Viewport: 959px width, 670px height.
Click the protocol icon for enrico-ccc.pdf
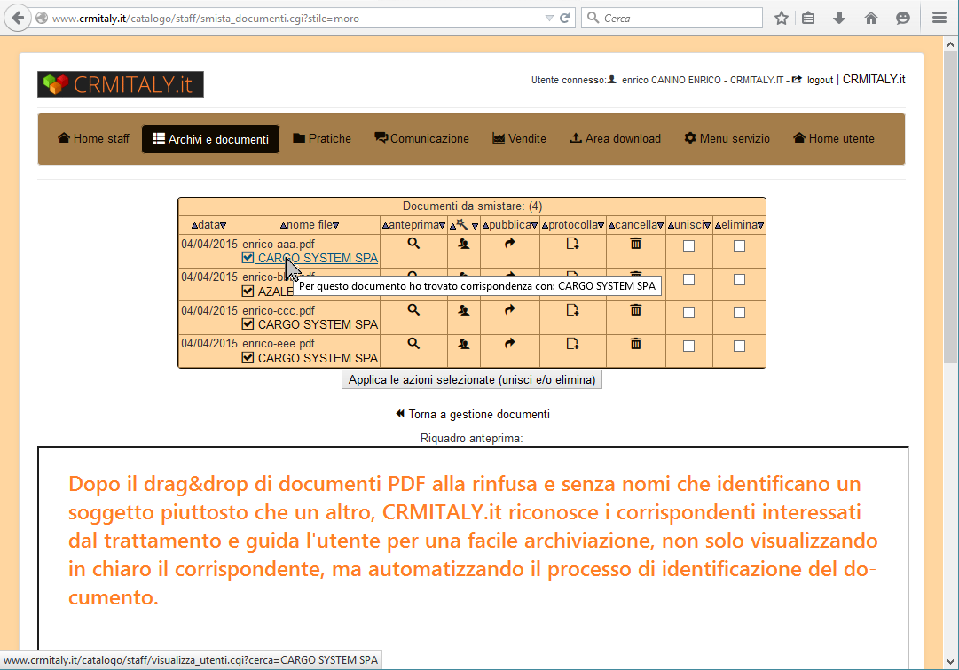572,310
